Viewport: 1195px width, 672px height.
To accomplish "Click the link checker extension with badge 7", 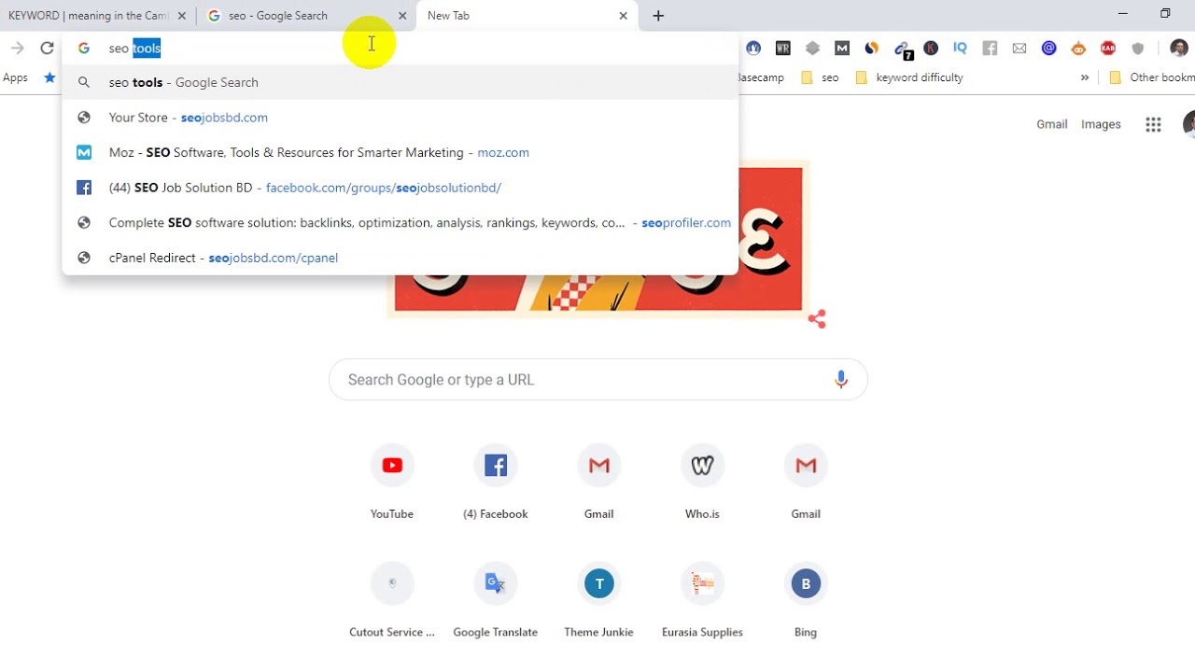I will pos(902,49).
